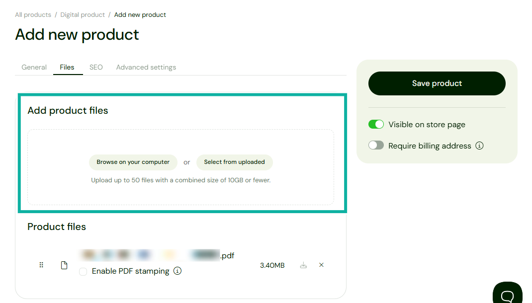Select the Files tab
Image resolution: width=532 pixels, height=303 pixels.
[68, 67]
